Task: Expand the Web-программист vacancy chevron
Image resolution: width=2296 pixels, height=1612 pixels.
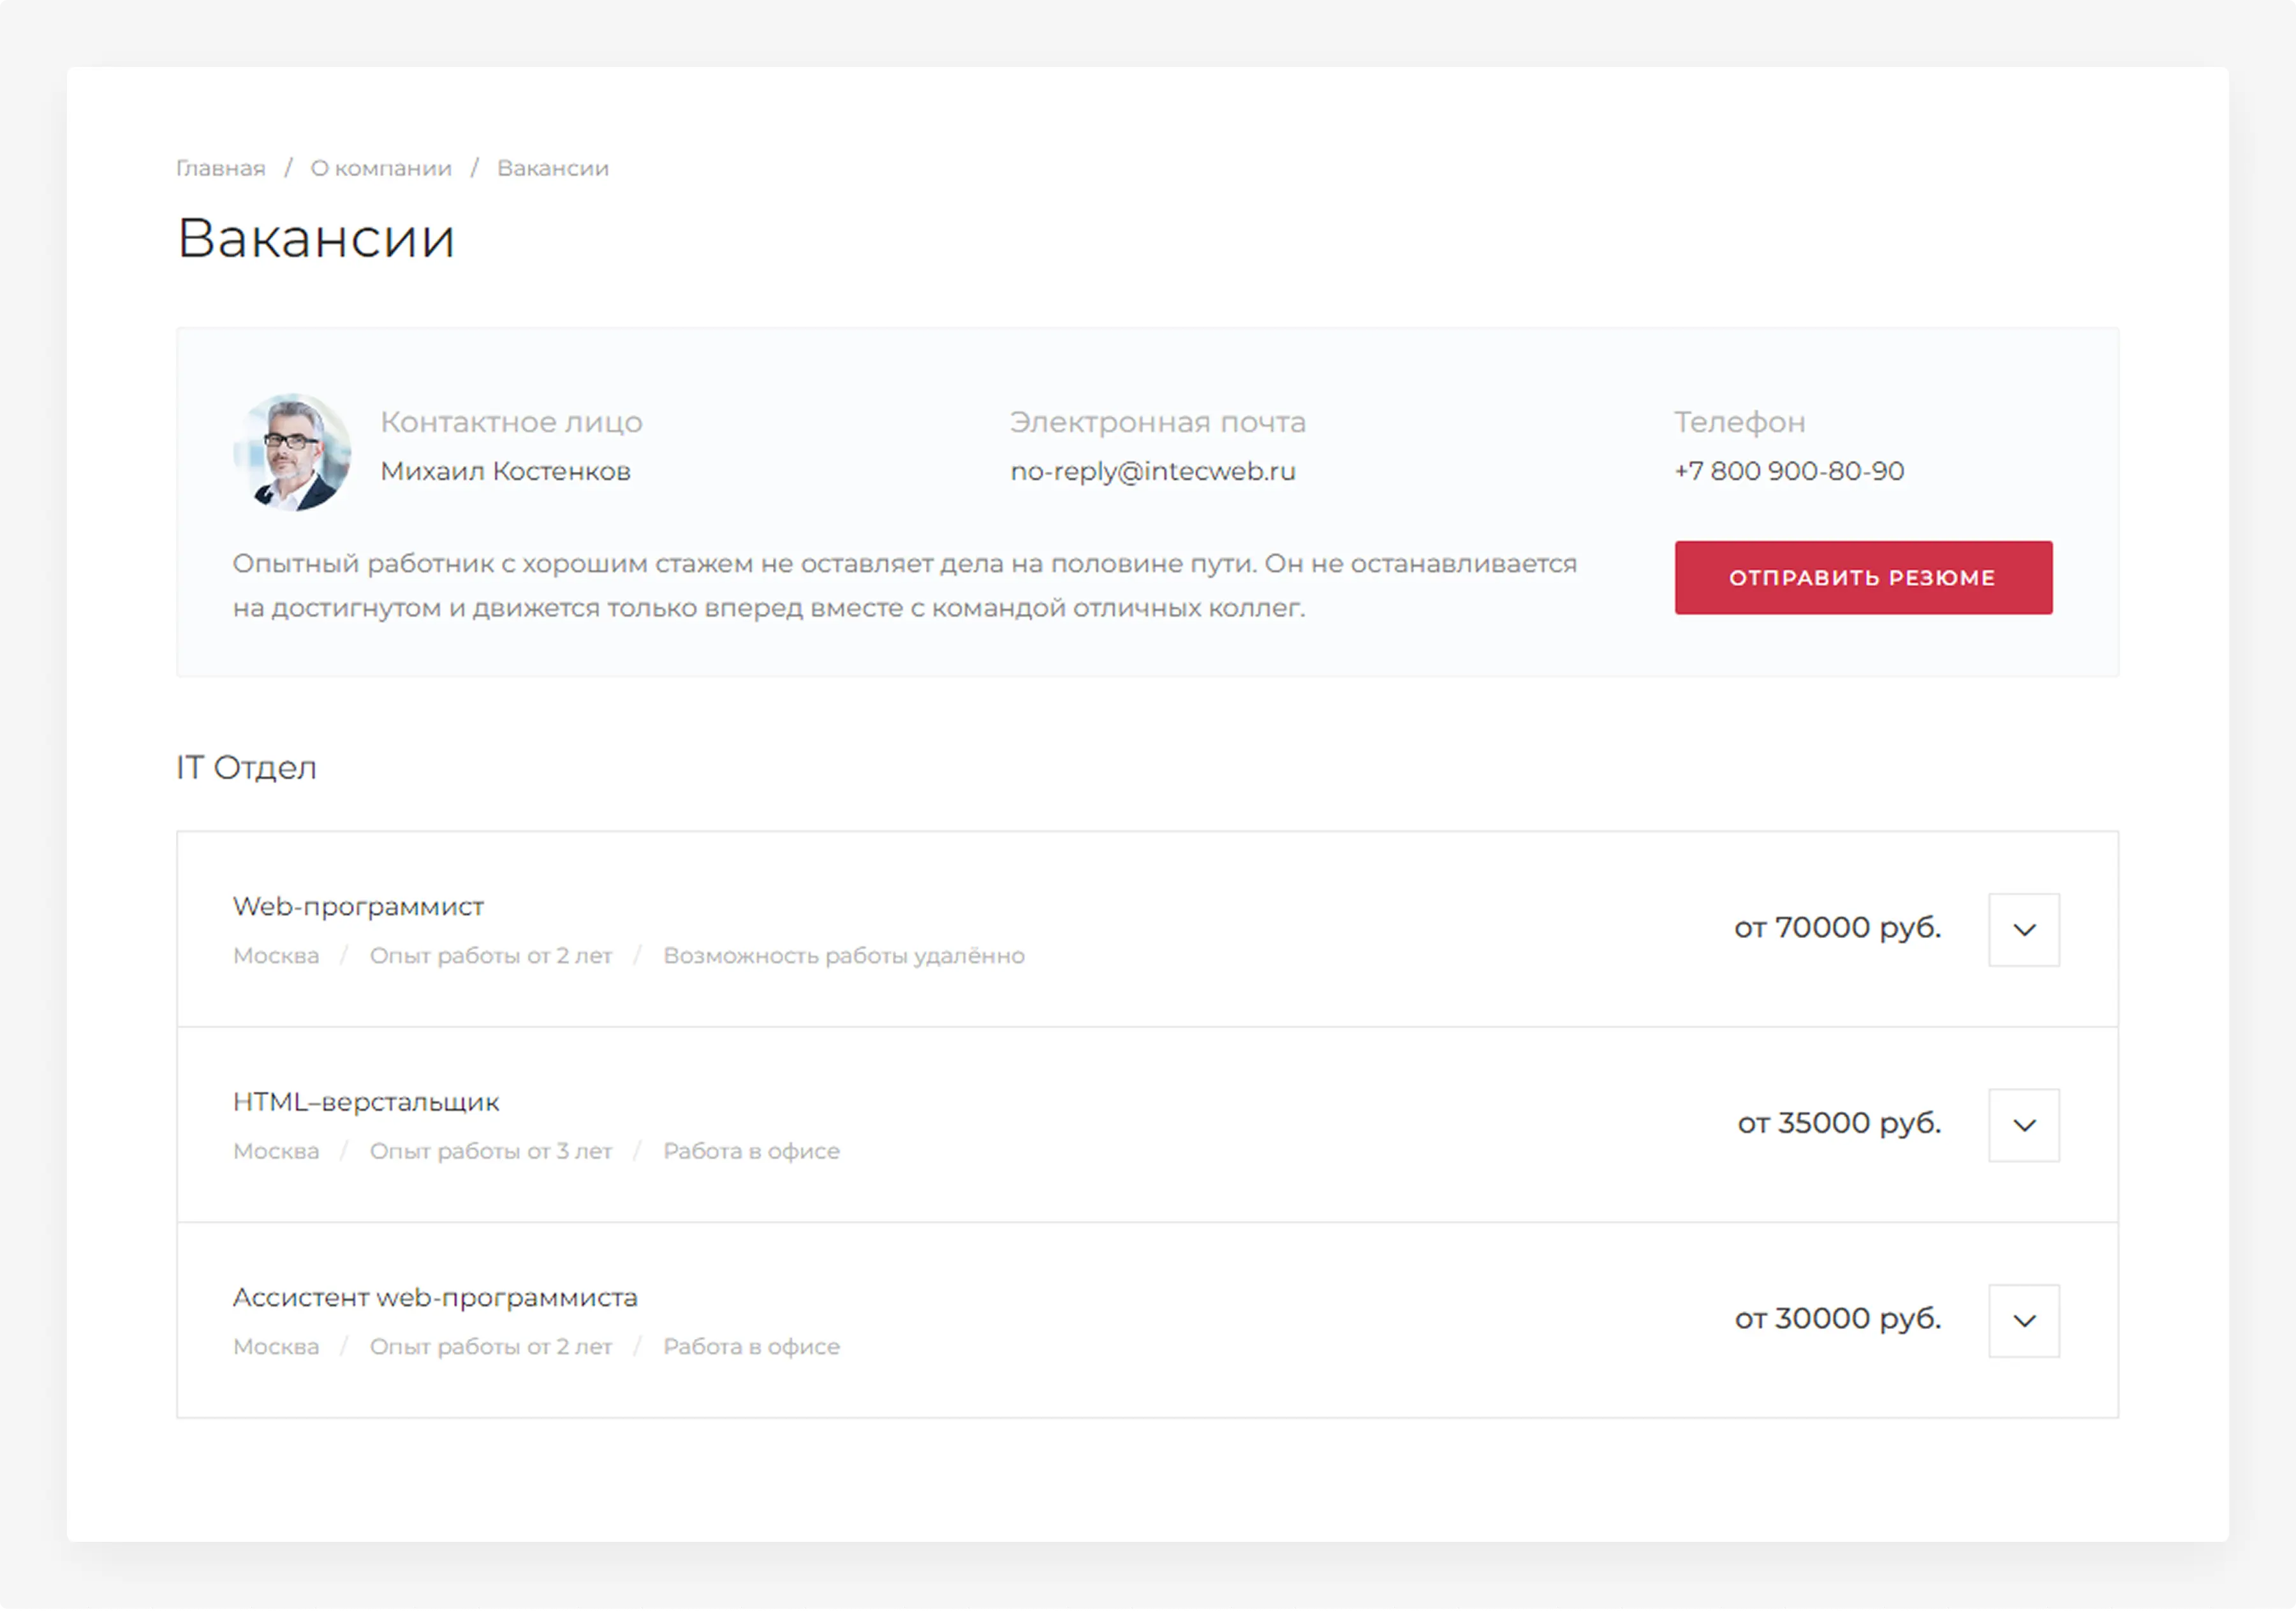Action: click(x=2023, y=930)
